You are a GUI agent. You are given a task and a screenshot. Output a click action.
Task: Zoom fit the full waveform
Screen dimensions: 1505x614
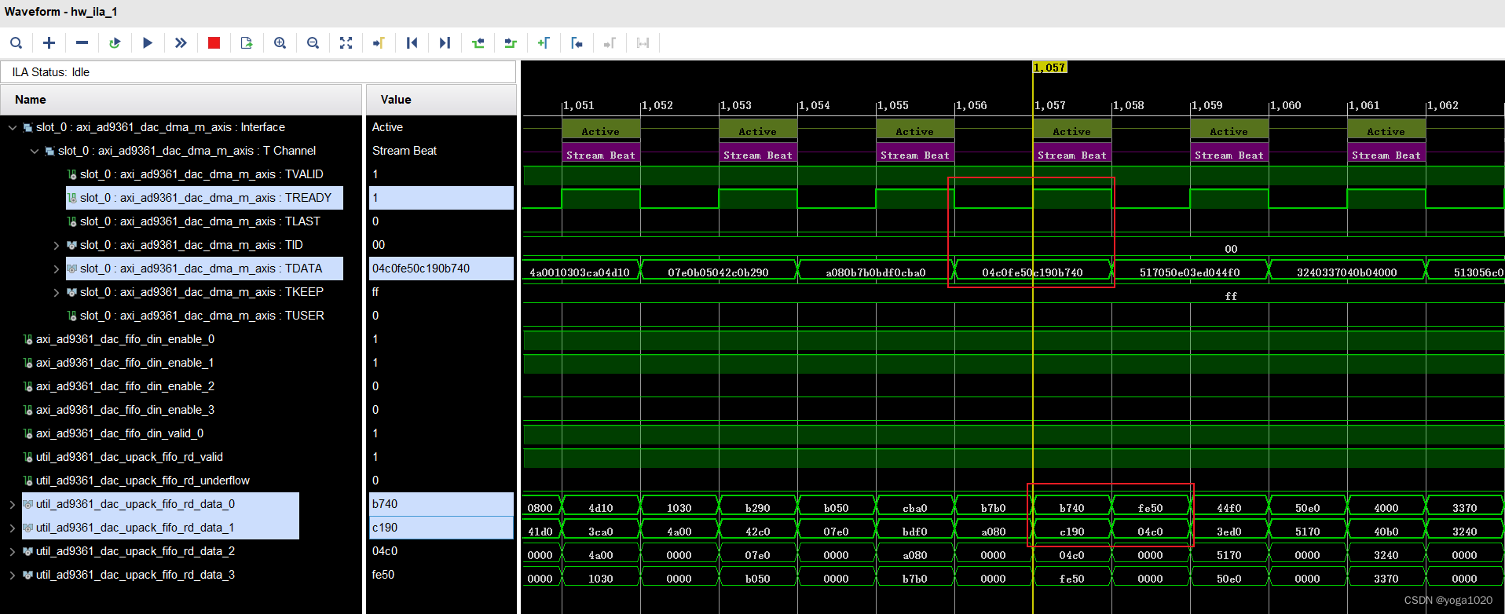point(346,43)
